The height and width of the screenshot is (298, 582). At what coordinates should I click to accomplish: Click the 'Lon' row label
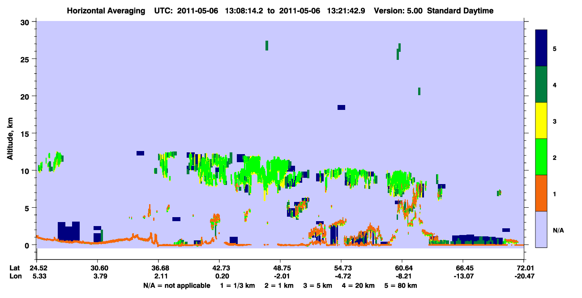click(x=15, y=276)
